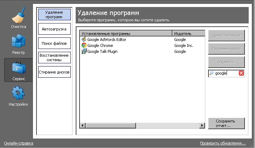Open Настройки gear settings
Viewport: 255px width, 148px height.
(x=18, y=96)
